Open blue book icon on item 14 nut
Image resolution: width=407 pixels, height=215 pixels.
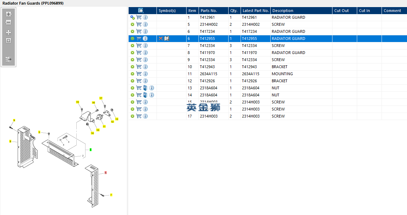click(x=145, y=95)
